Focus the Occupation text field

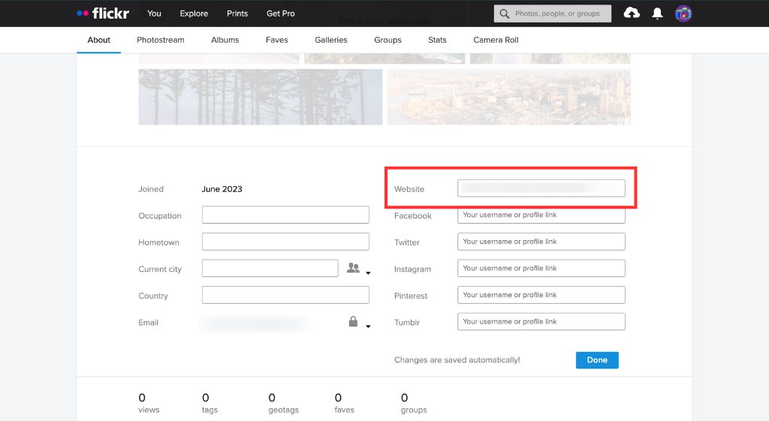click(285, 215)
